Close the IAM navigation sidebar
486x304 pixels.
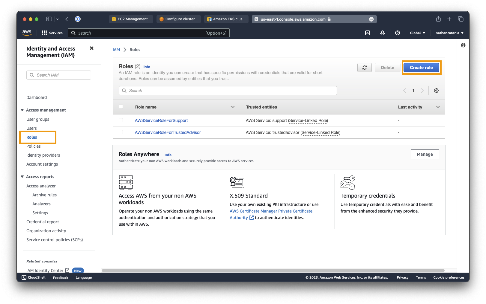click(92, 48)
